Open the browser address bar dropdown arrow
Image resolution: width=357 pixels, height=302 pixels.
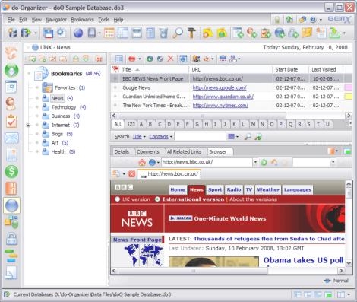(x=255, y=162)
